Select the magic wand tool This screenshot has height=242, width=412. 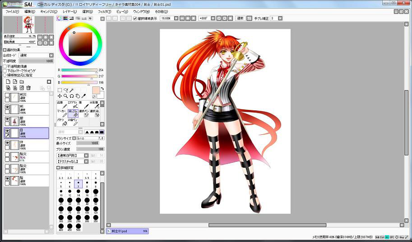[72, 90]
